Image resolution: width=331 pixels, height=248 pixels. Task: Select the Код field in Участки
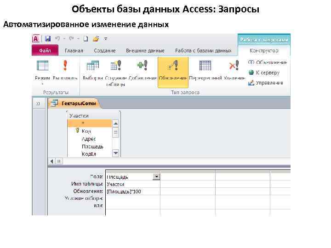tap(90, 131)
